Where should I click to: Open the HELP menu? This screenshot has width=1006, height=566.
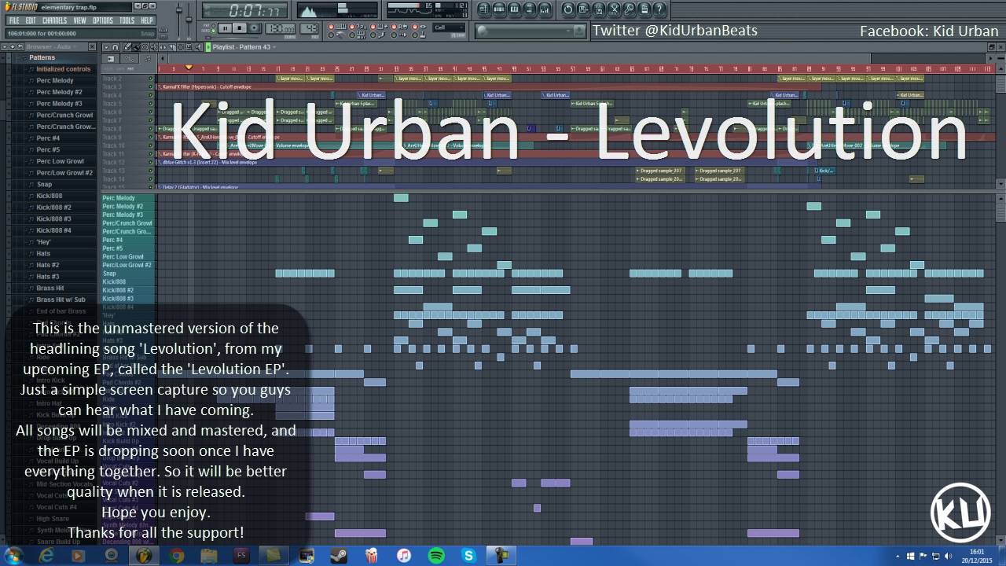tap(146, 20)
